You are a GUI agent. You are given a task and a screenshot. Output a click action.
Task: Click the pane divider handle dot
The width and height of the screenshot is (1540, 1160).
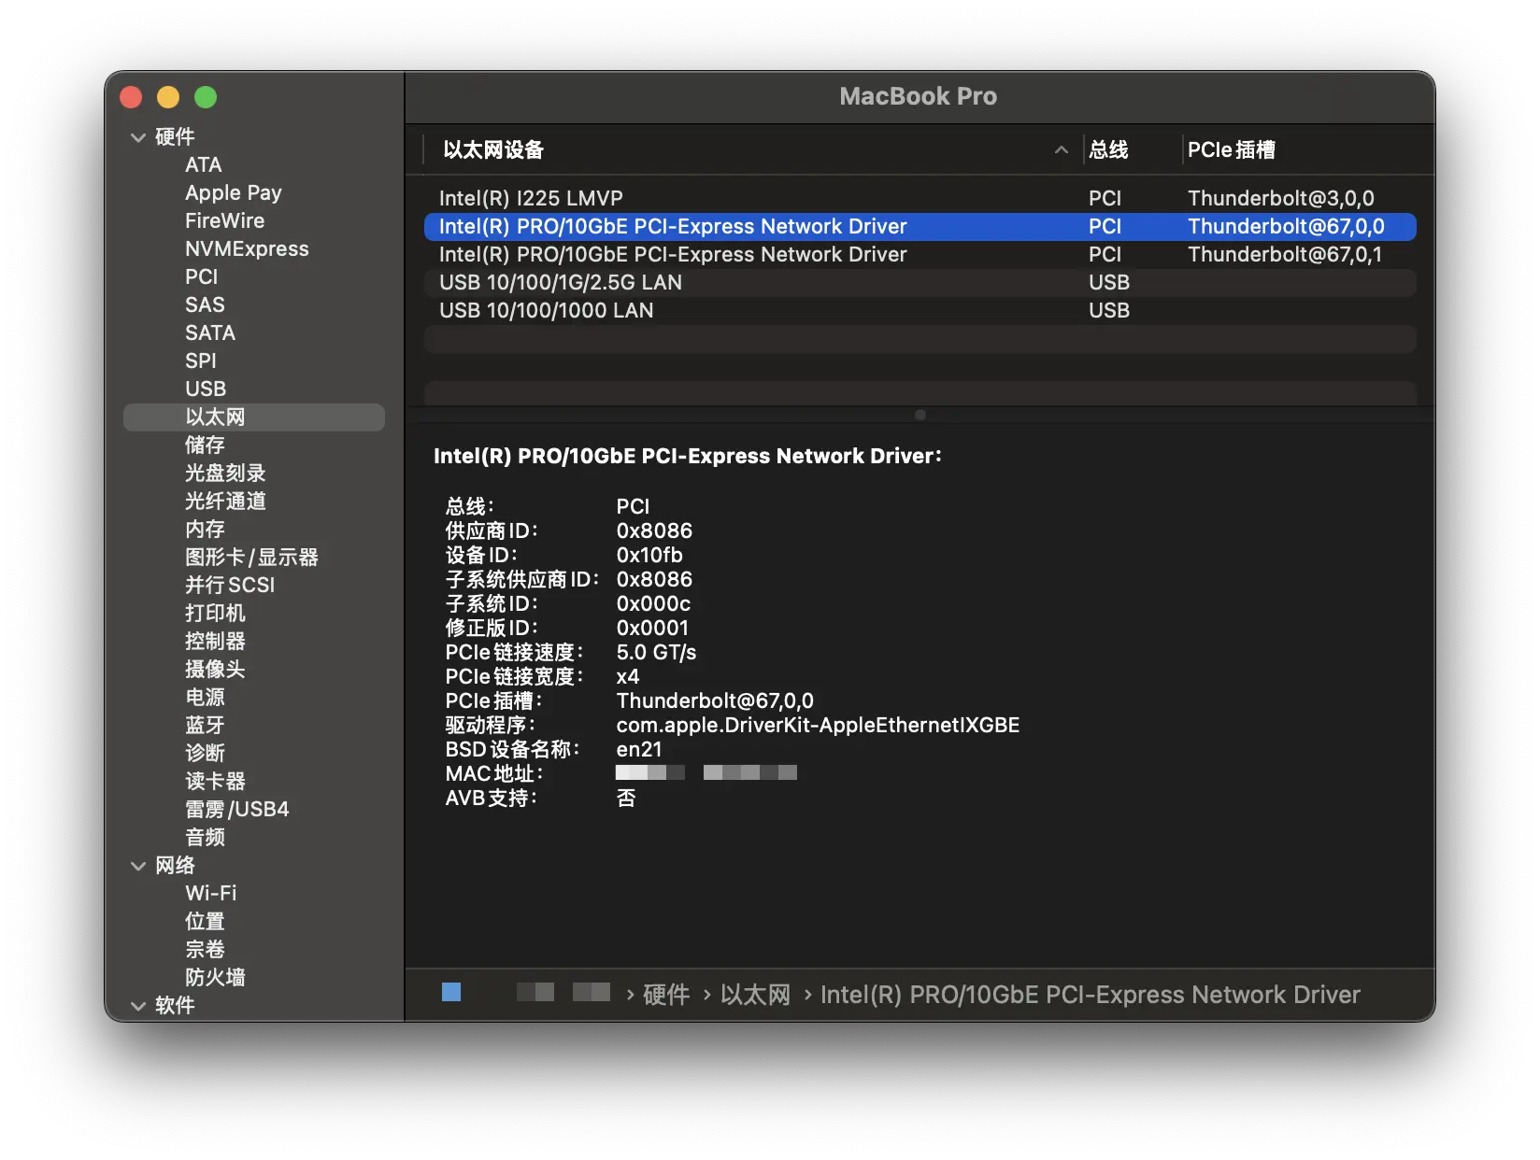(x=920, y=415)
